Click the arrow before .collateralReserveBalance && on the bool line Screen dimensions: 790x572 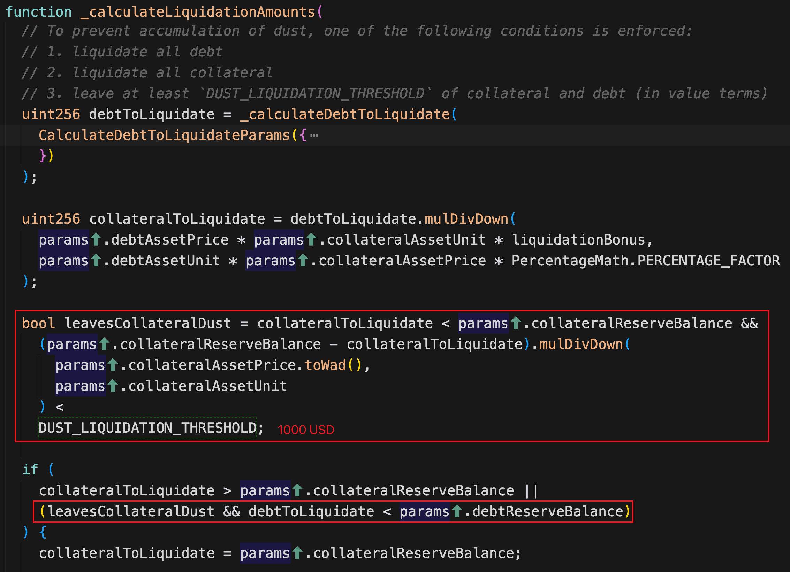point(516,323)
